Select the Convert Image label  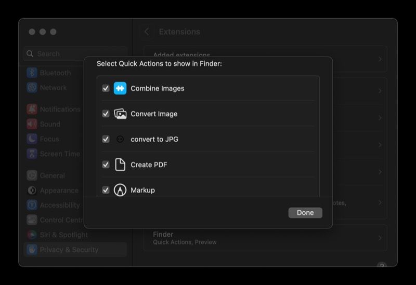tap(154, 114)
